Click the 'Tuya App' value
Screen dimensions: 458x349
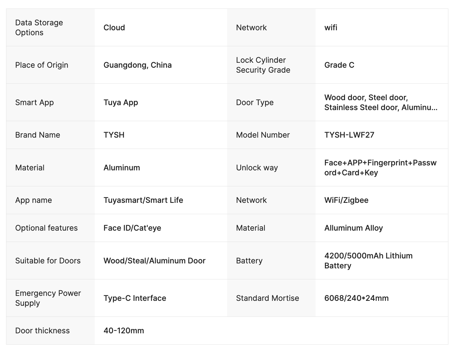click(x=121, y=102)
